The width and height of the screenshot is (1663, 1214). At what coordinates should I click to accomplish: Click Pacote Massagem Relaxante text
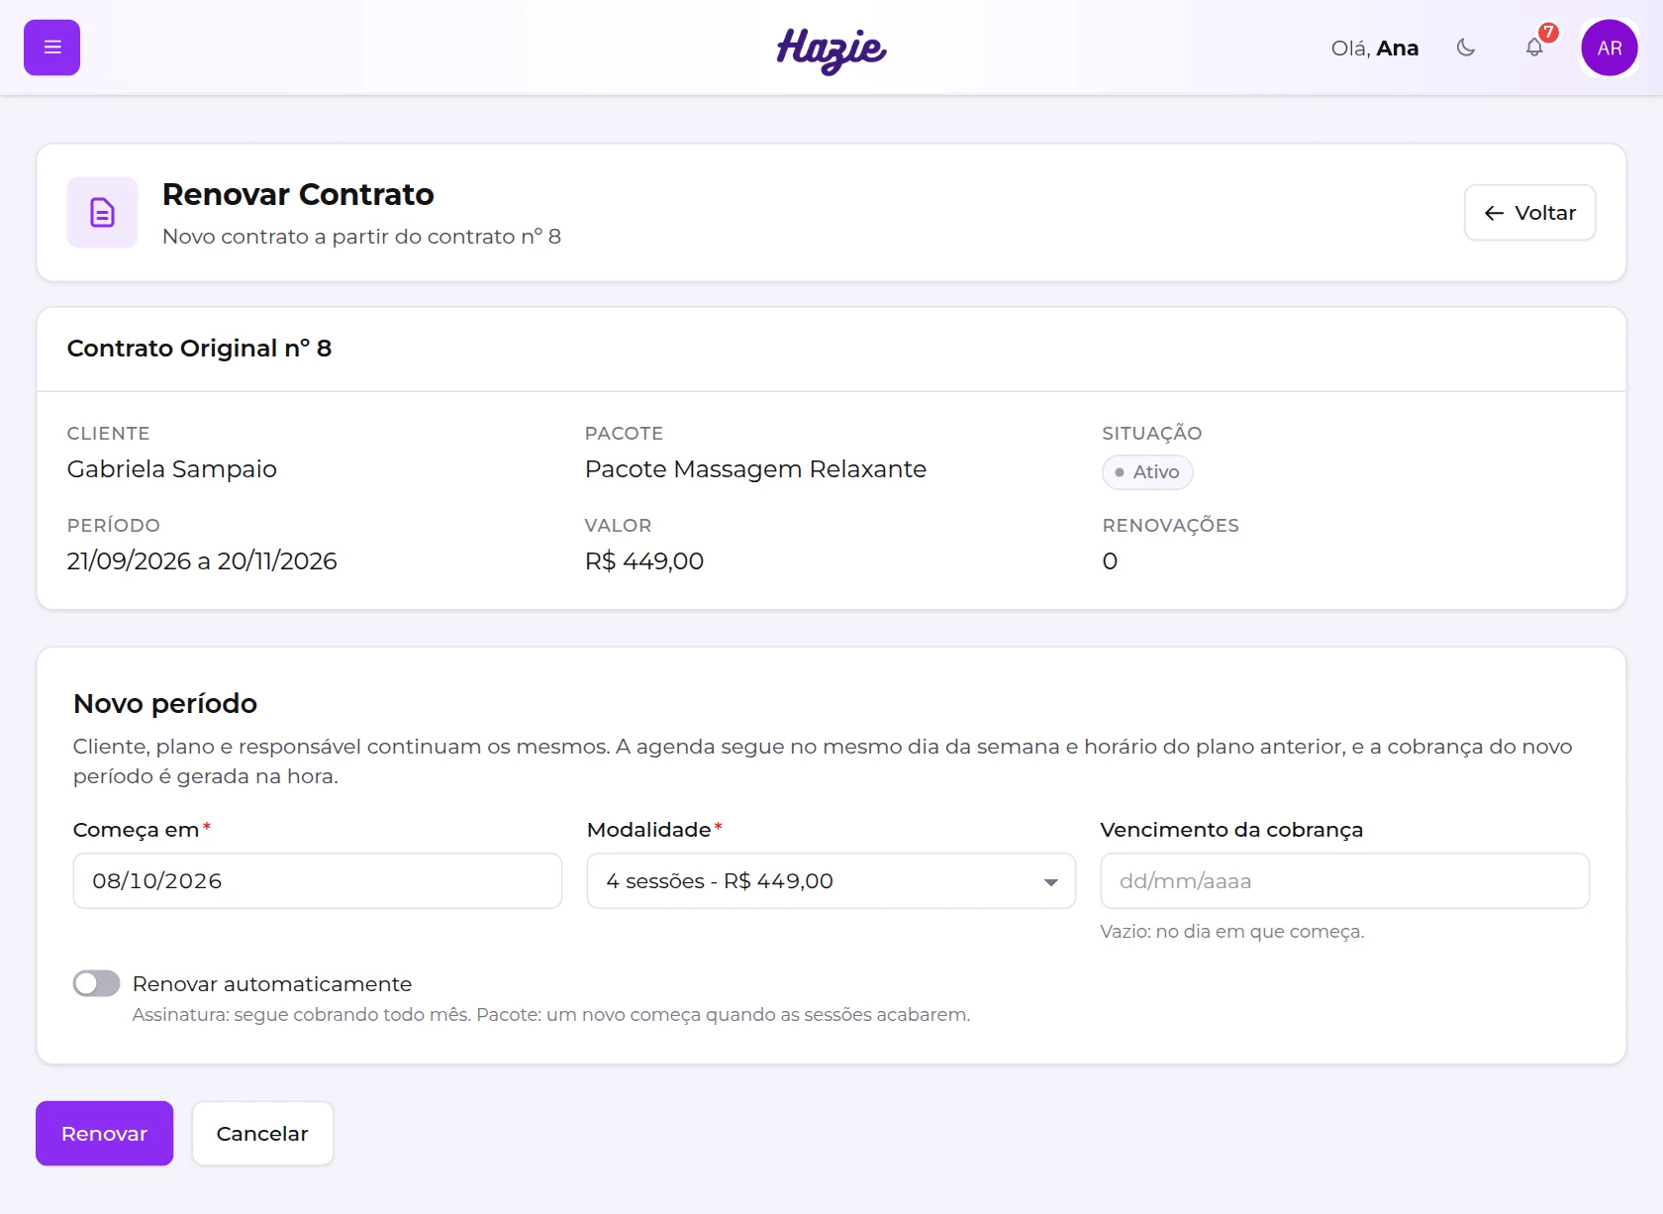(755, 469)
